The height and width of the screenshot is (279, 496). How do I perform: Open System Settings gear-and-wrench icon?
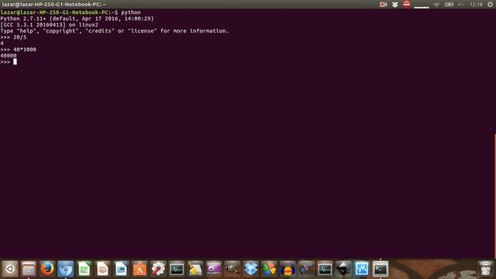(x=158, y=269)
